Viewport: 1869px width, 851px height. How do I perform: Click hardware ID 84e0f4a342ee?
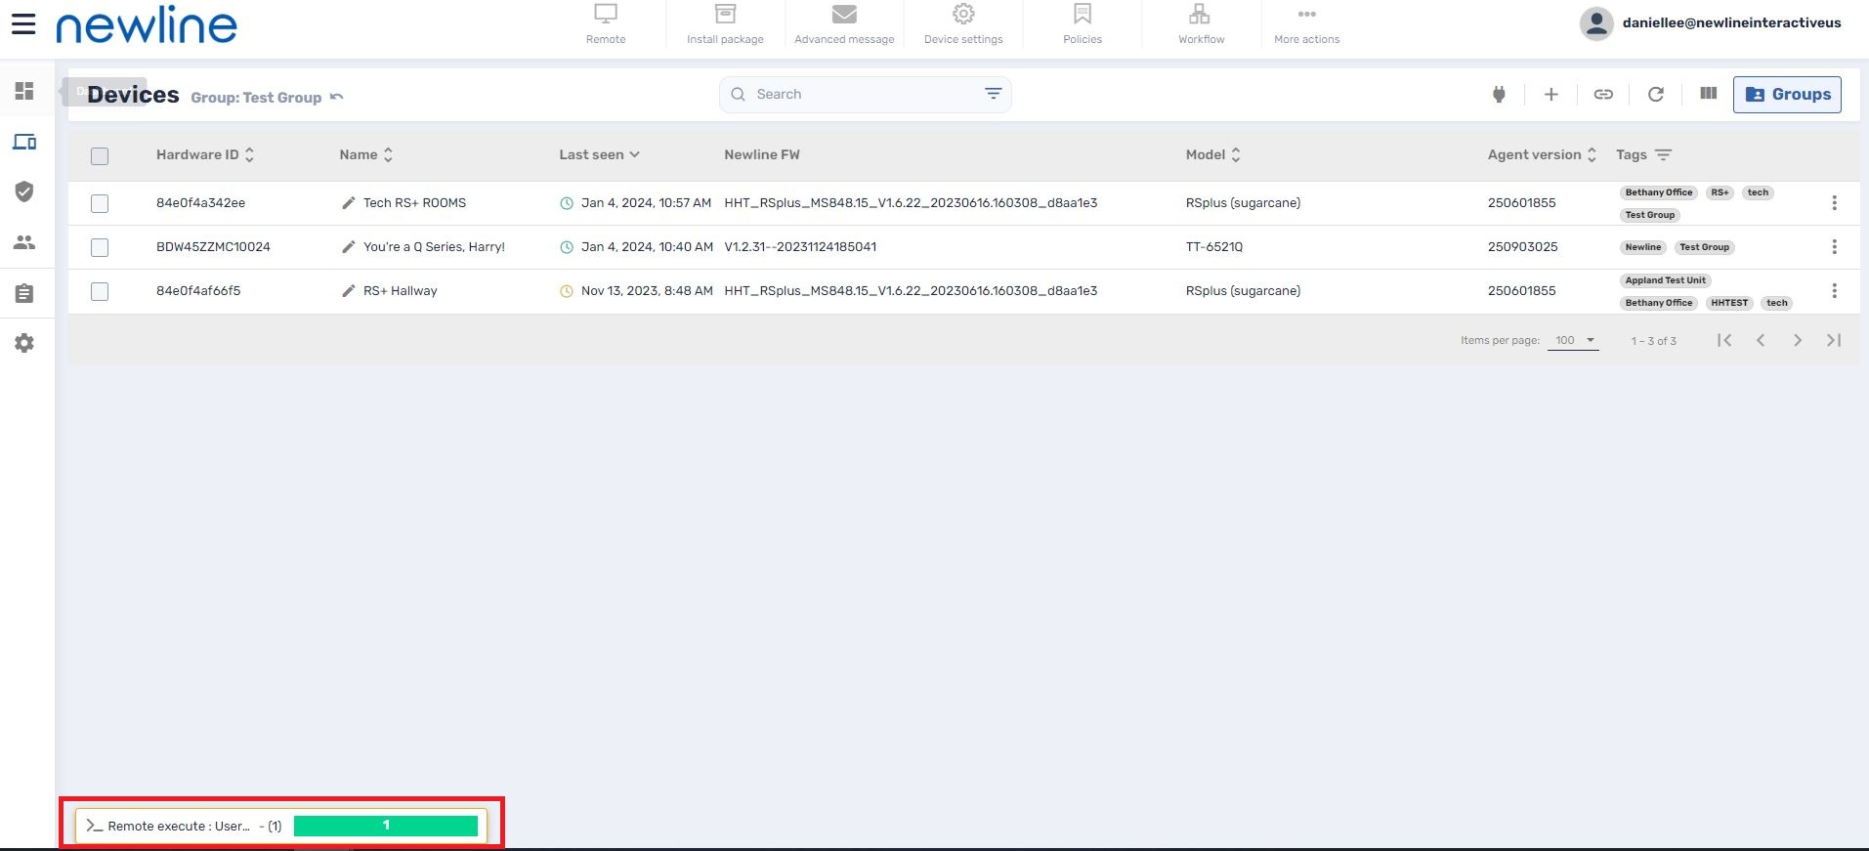click(x=200, y=203)
